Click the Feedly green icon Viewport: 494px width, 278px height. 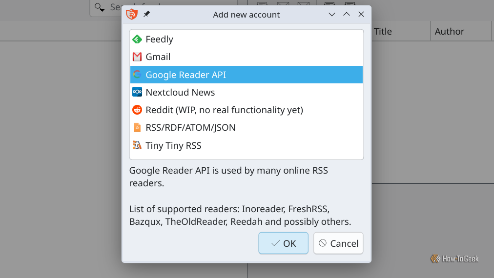[x=137, y=40]
